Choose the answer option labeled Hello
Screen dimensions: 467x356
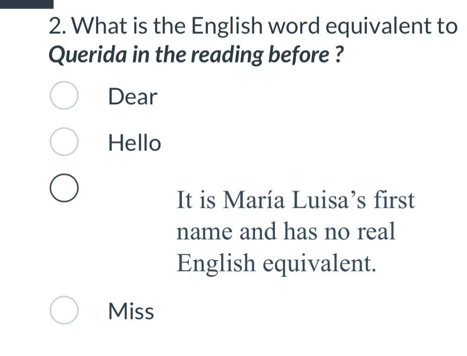pos(134,143)
